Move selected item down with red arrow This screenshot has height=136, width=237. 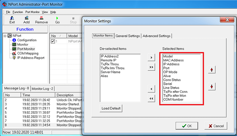point(211,87)
